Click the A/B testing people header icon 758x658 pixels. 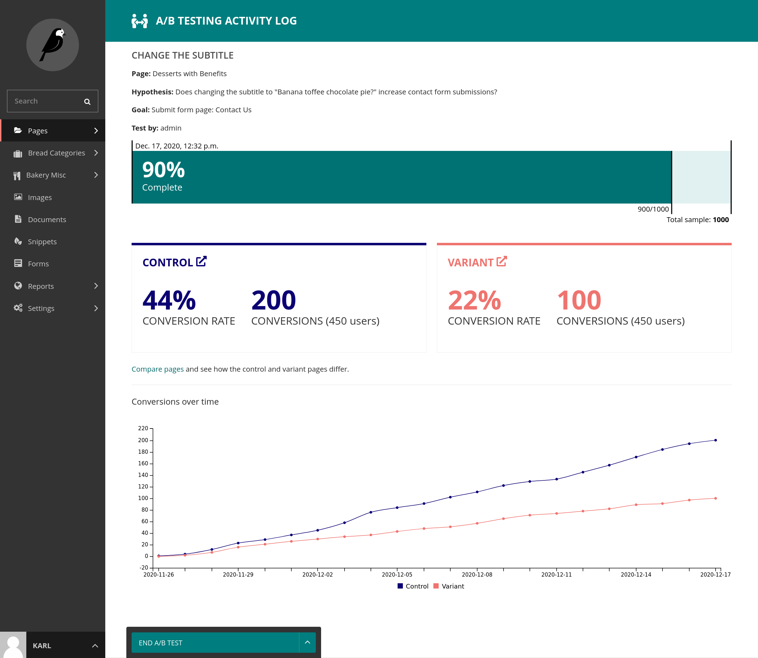(x=140, y=21)
